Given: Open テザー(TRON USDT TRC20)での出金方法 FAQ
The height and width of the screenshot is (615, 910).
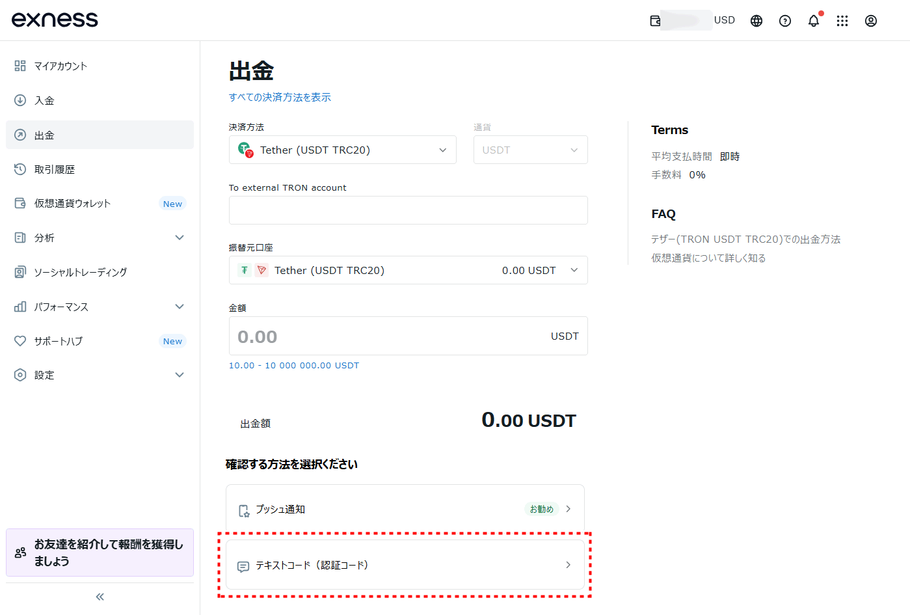Looking at the screenshot, I should [x=746, y=239].
